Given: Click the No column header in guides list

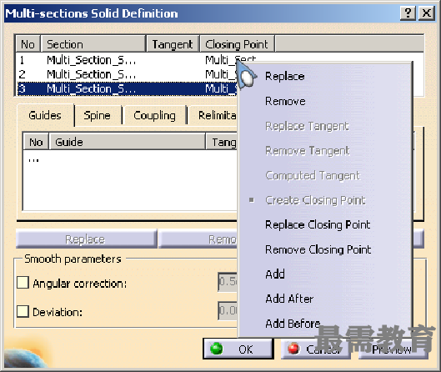Looking at the screenshot, I should [x=36, y=142].
